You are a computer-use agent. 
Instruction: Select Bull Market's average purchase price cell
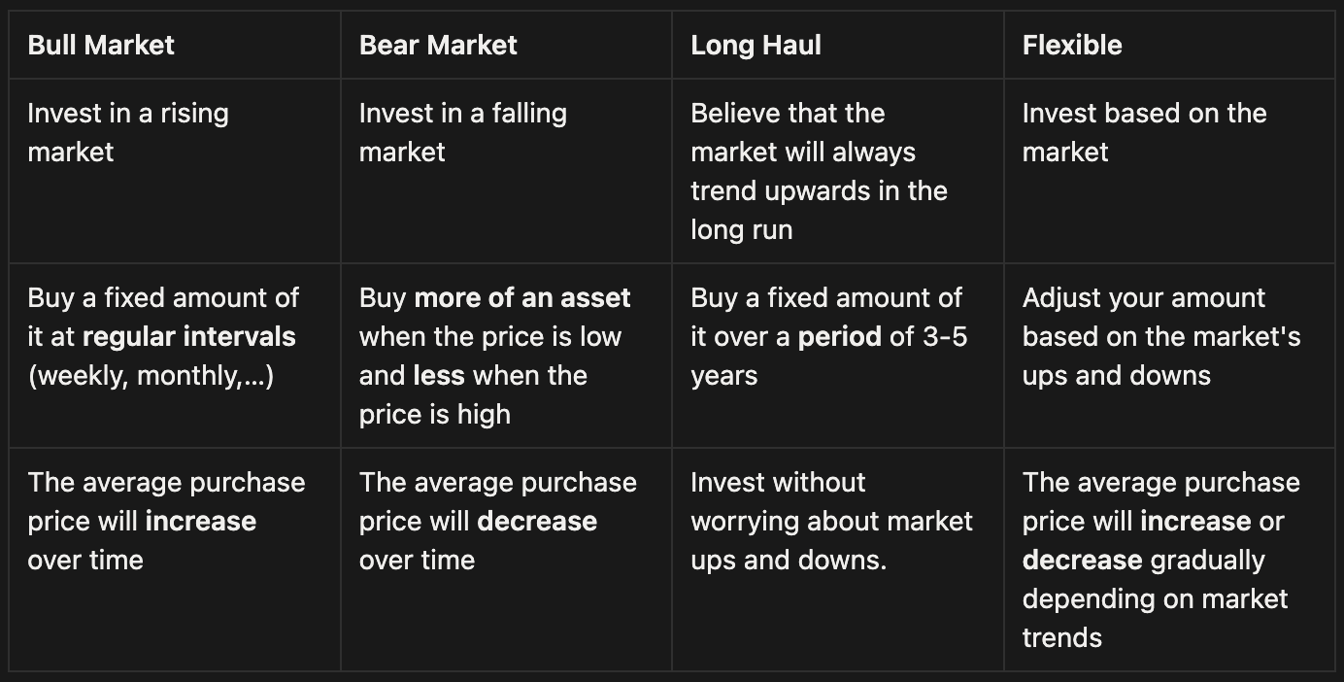coord(166,521)
